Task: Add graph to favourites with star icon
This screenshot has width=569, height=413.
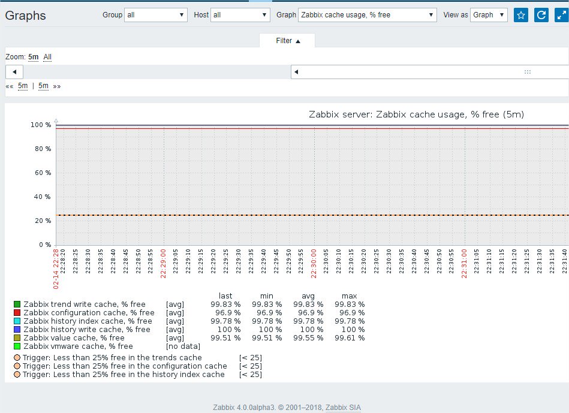Action: [521, 15]
